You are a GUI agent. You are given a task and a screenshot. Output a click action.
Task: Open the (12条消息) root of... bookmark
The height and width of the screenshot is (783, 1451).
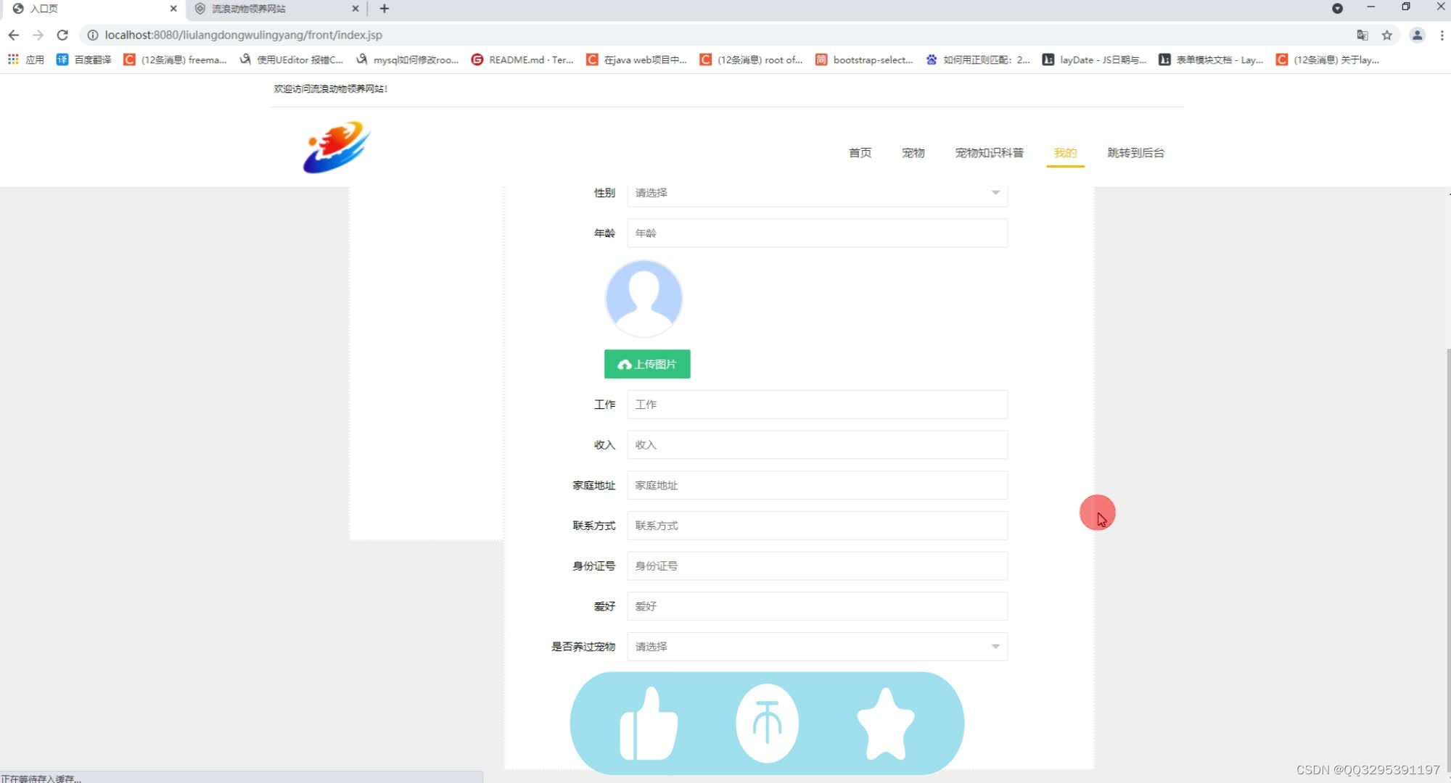pos(752,59)
